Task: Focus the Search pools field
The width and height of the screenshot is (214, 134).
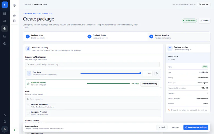Action: tap(93, 99)
